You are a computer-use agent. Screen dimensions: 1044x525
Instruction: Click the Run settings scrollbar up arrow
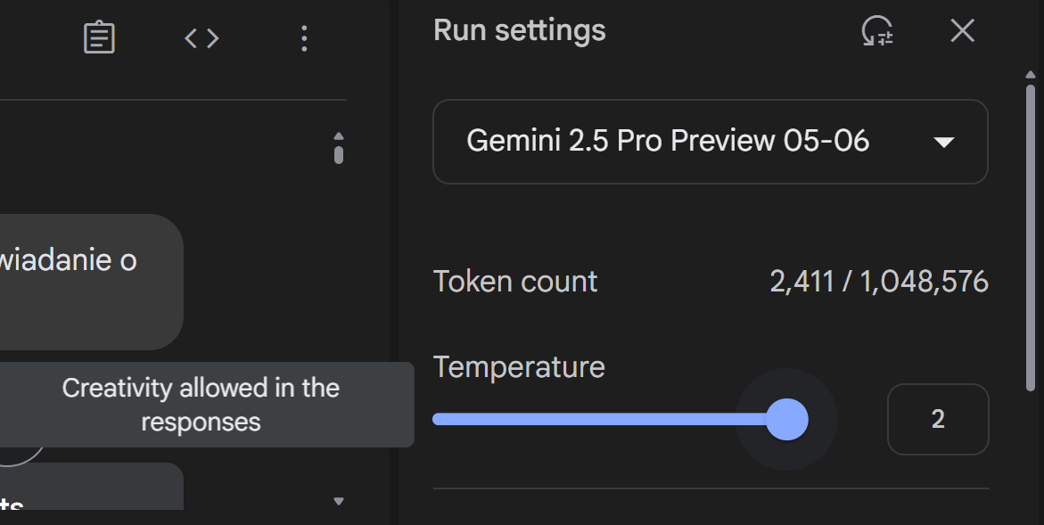1031,75
